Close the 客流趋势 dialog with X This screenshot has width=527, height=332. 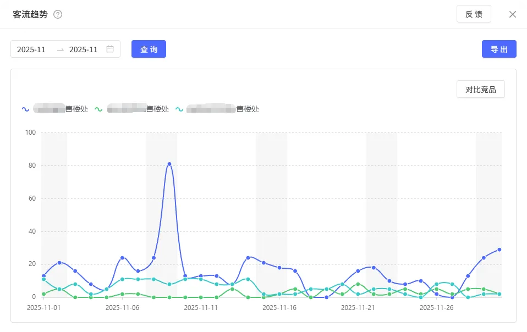(512, 14)
